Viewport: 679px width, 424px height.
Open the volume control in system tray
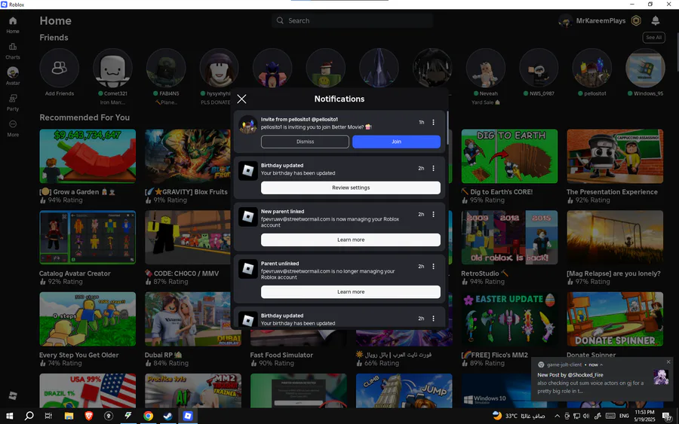(x=586, y=416)
